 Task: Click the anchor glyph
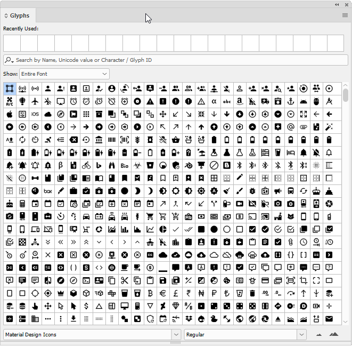coord(291,101)
